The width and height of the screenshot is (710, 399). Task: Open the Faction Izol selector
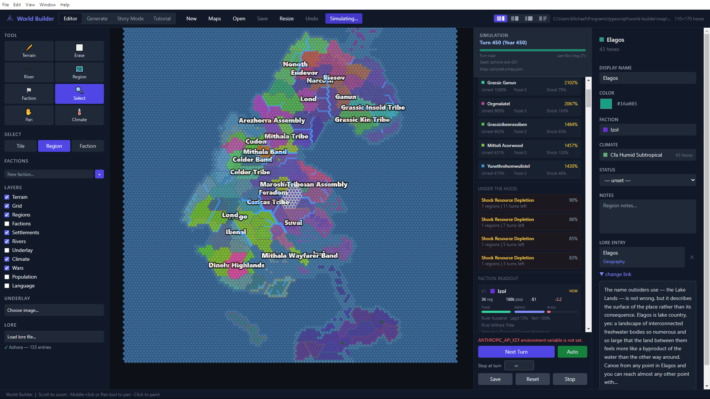[648, 130]
